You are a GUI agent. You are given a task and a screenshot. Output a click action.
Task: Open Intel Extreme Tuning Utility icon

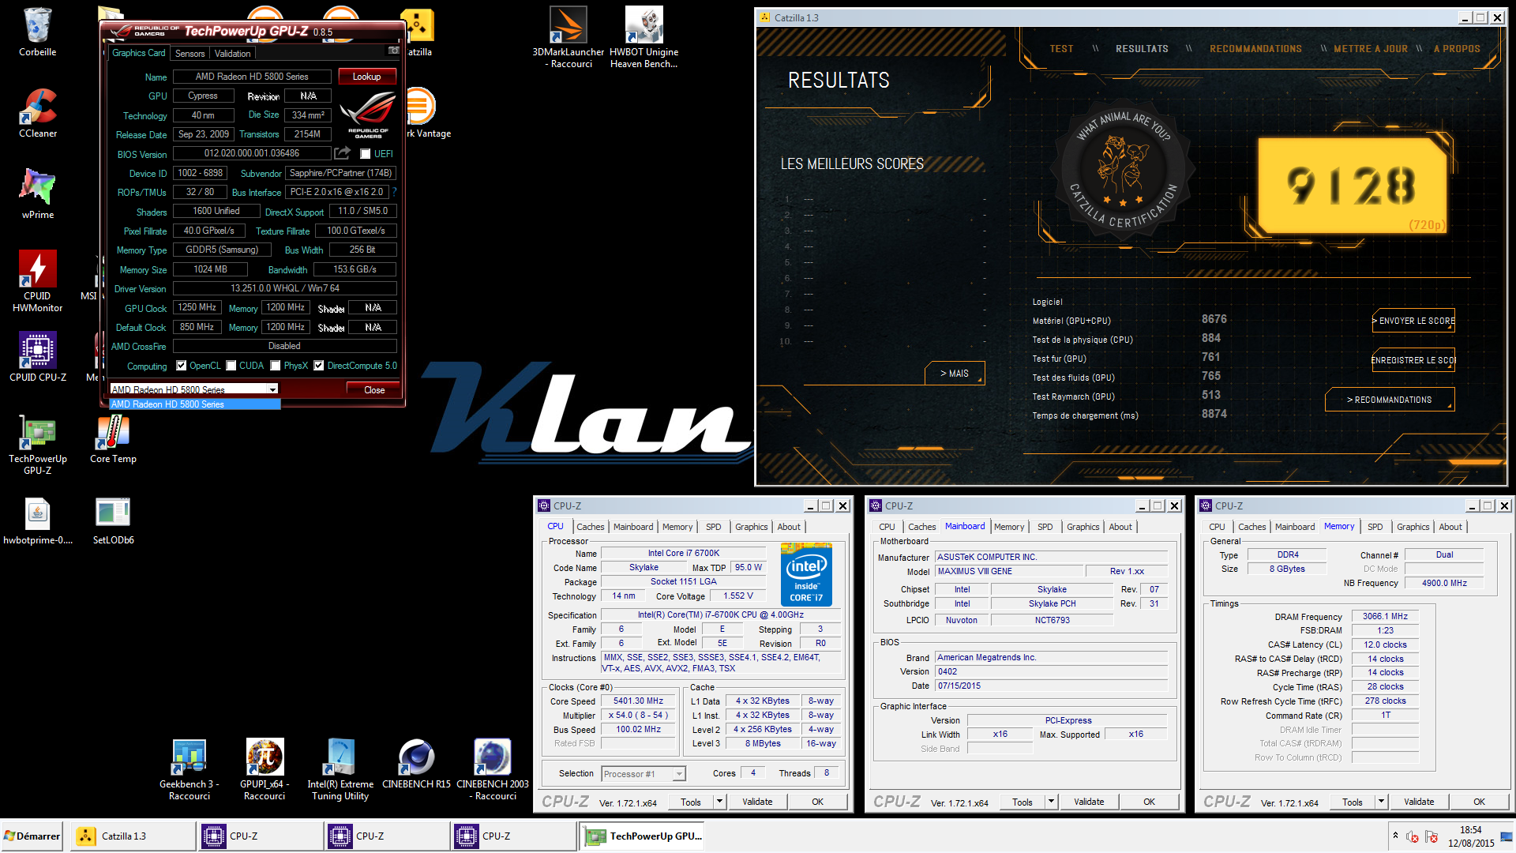point(340,769)
